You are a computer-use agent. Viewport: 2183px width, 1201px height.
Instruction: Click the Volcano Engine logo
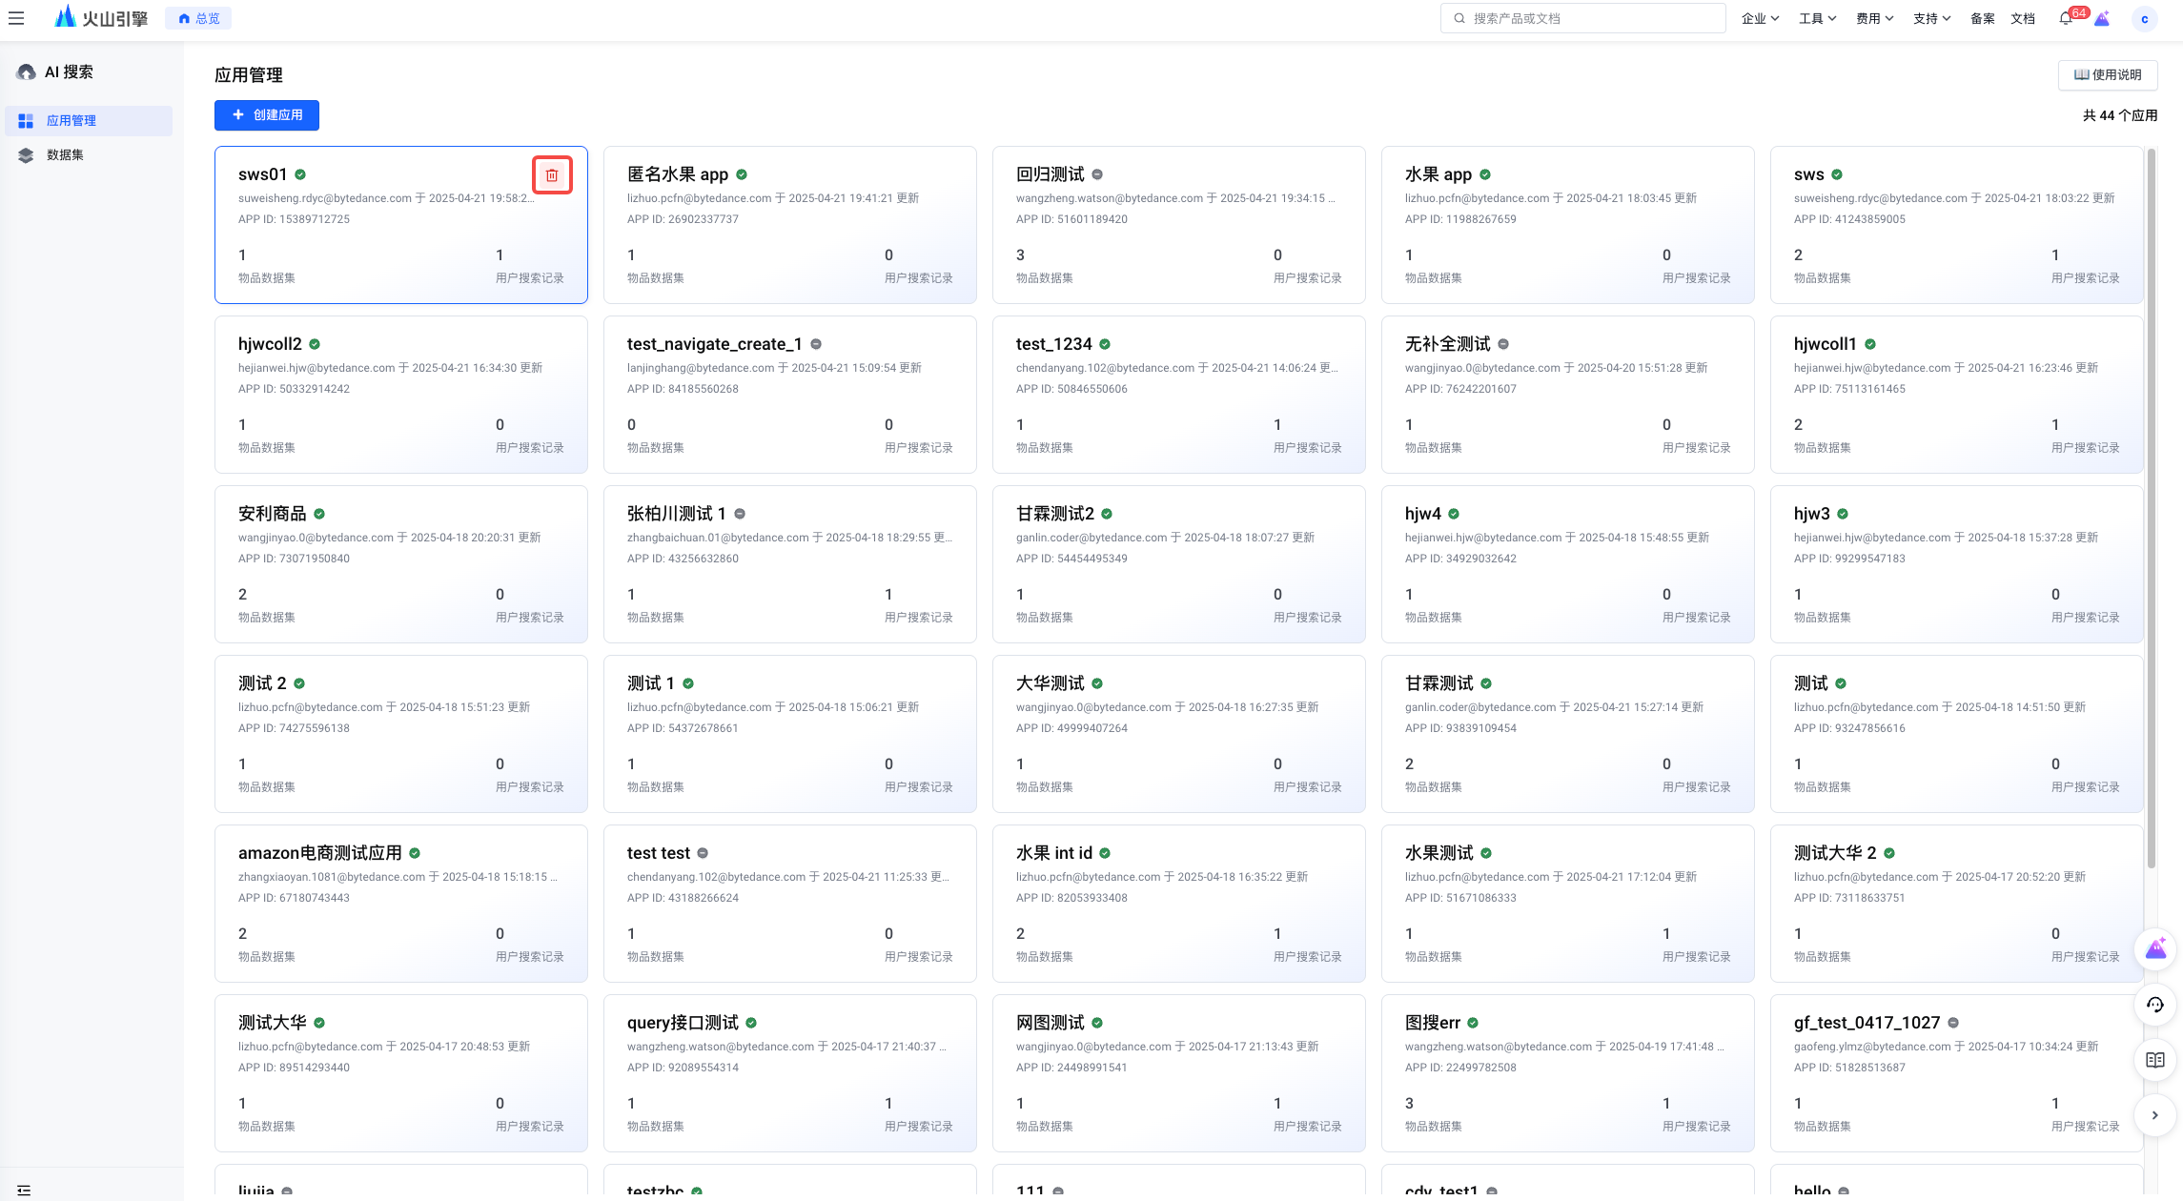[x=101, y=17]
